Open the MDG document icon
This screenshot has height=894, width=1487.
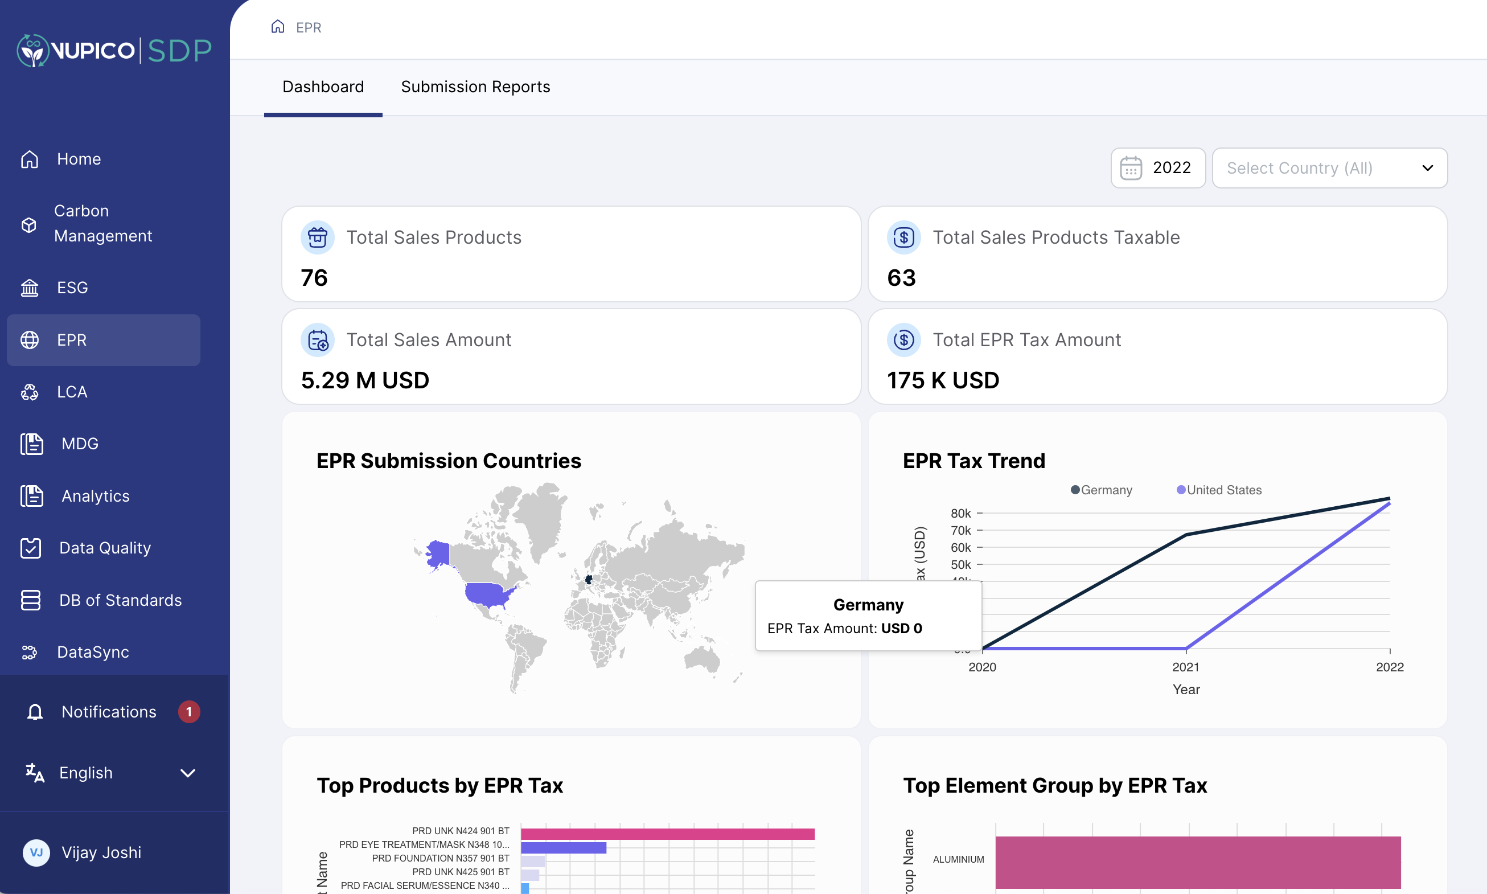(x=31, y=444)
